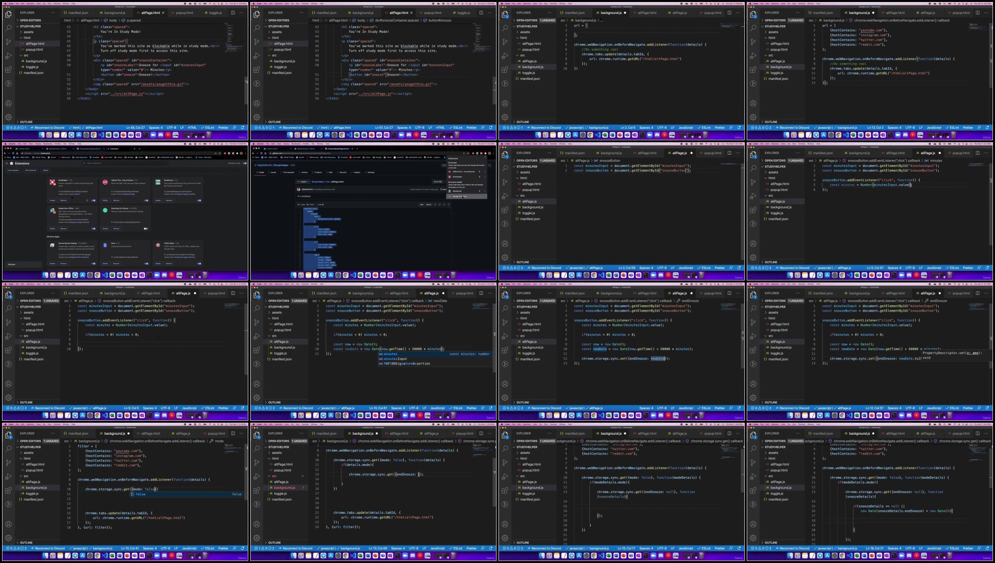Screen dimensions: 995x563
Task: Toggle the Google Docs Offline extension switch
Action: tap(94, 228)
